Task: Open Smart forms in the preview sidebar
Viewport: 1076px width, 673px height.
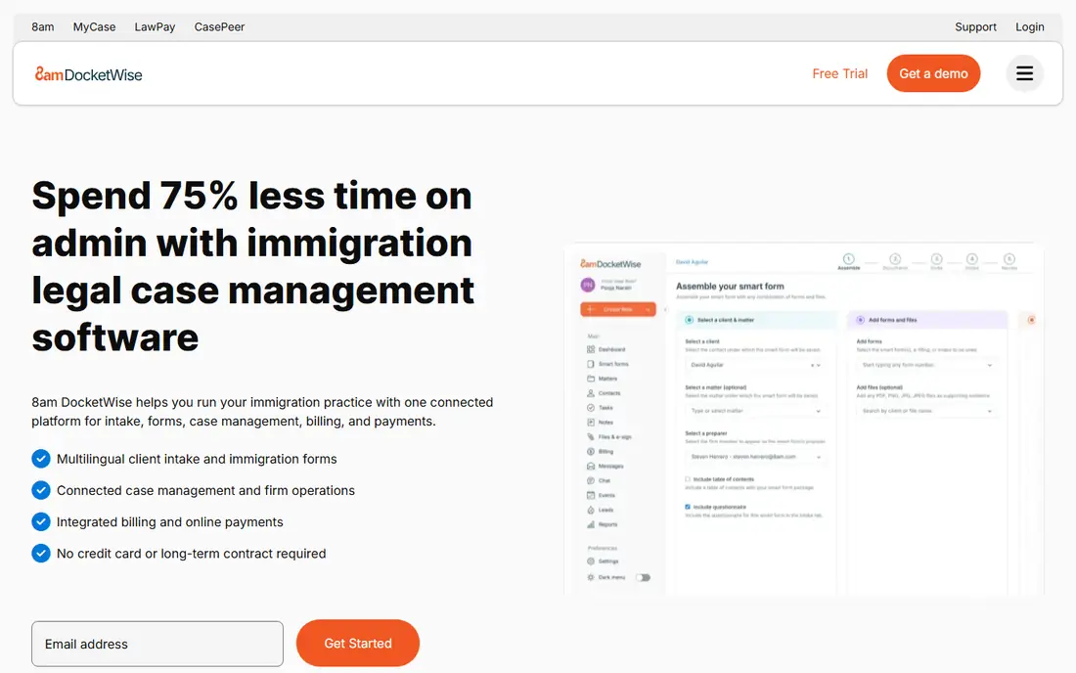Action: point(607,364)
